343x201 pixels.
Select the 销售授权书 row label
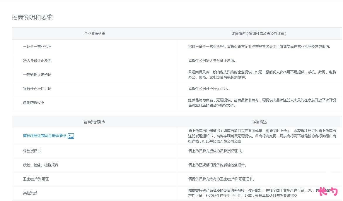point(32,151)
